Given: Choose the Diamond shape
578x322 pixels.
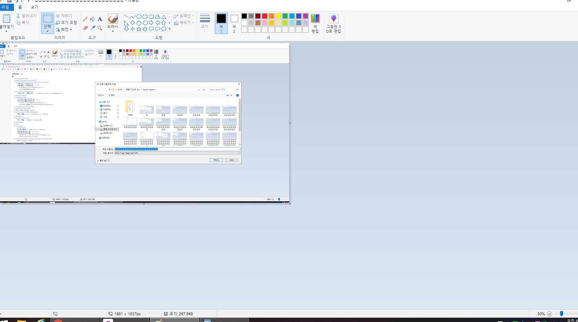Looking at the screenshot, I should pos(133,23).
